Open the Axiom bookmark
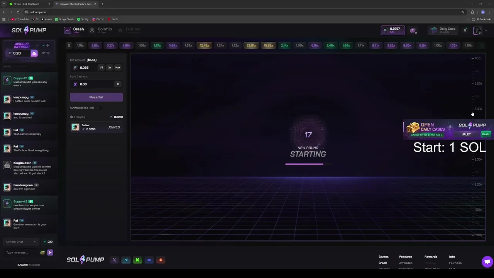The width and height of the screenshot is (494, 278). [46, 19]
